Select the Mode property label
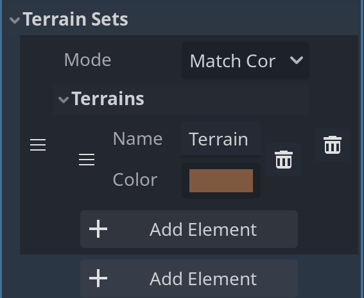 [x=88, y=60]
